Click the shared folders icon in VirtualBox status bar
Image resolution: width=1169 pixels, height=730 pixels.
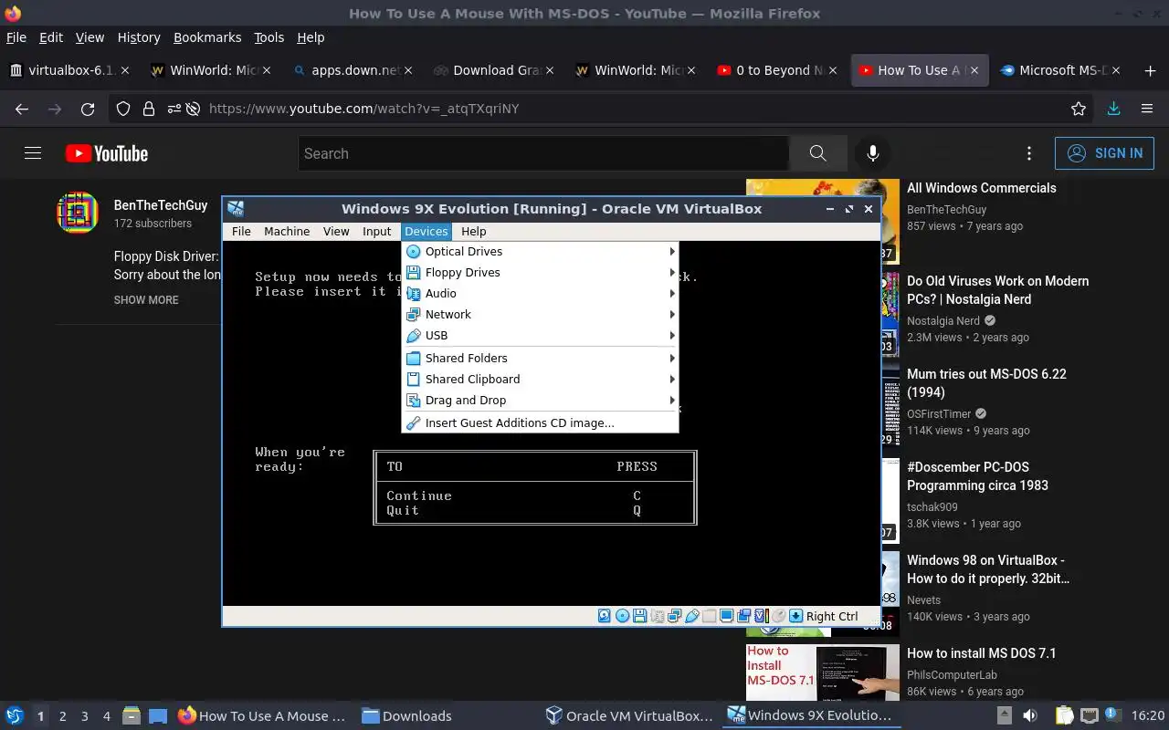click(x=710, y=616)
